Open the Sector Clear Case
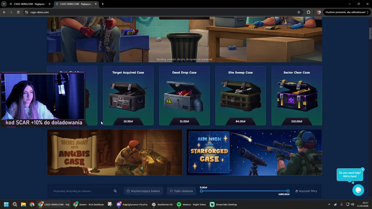Image resolution: width=372 pixels, height=209 pixels. [297, 96]
